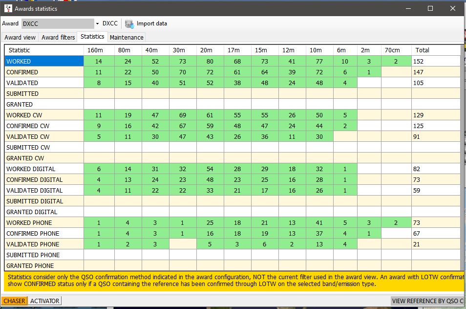
Task: Click the 10m column header
Action: point(319,50)
